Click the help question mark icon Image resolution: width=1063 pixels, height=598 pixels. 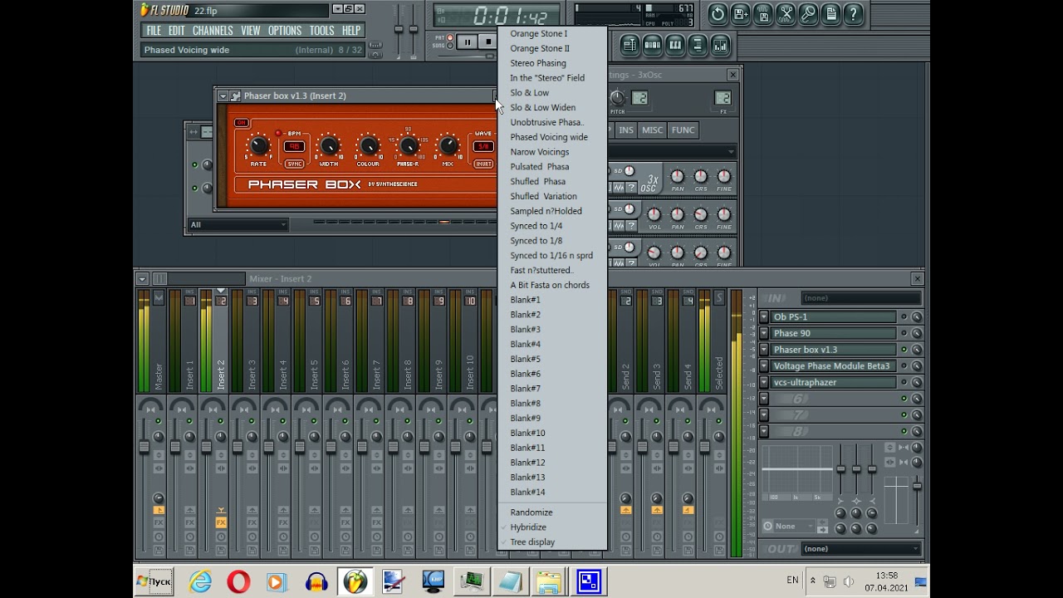(853, 13)
